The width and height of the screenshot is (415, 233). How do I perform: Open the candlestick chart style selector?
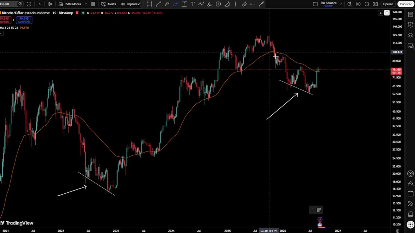point(50,4)
